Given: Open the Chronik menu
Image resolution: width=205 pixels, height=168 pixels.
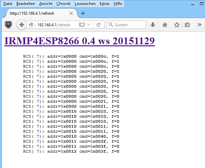Looking at the screenshot, I should pos(64,4).
